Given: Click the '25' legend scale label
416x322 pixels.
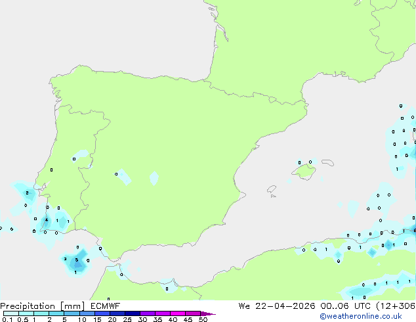Looking at the screenshot, I should click(127, 319).
